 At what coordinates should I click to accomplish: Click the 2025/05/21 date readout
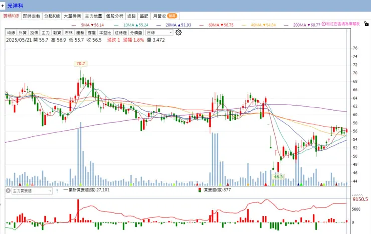(19, 40)
